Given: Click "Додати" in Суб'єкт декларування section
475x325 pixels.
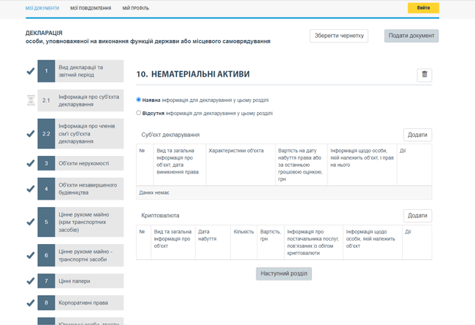Looking at the screenshot, I should [x=417, y=135].
